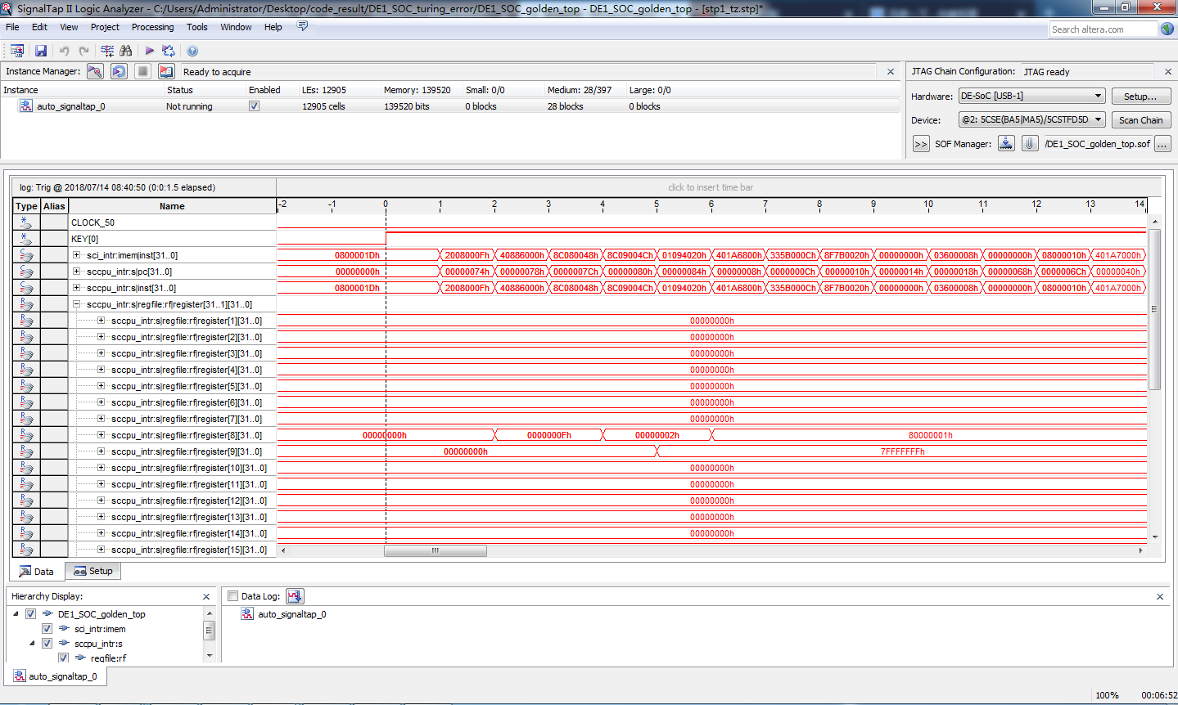This screenshot has width=1178, height=705.
Task: Collapse DE1_SOC_golden_top in the hierarchy tree
Action: (x=16, y=614)
